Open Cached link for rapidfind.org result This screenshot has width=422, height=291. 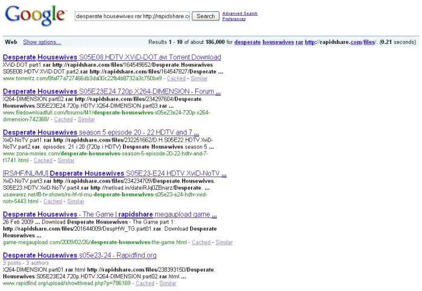(145, 283)
